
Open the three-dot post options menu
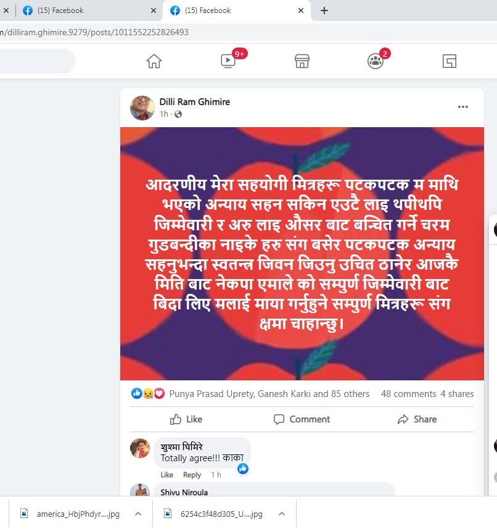(463, 107)
